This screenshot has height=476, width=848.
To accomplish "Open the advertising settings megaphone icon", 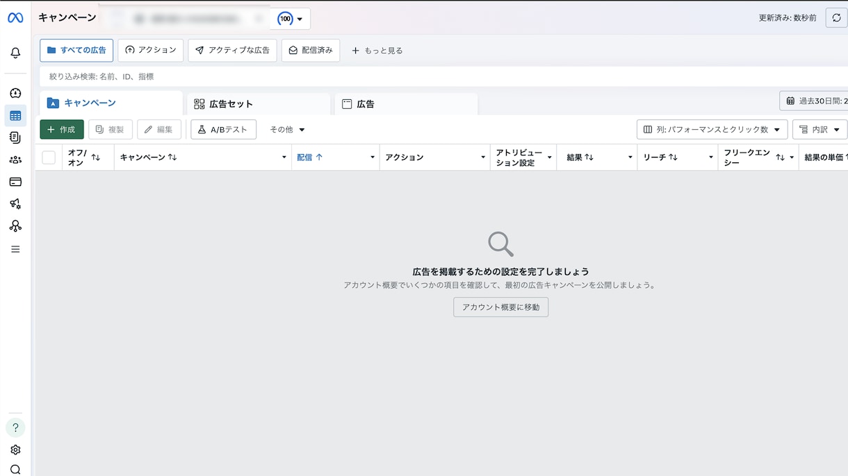I will (x=15, y=204).
